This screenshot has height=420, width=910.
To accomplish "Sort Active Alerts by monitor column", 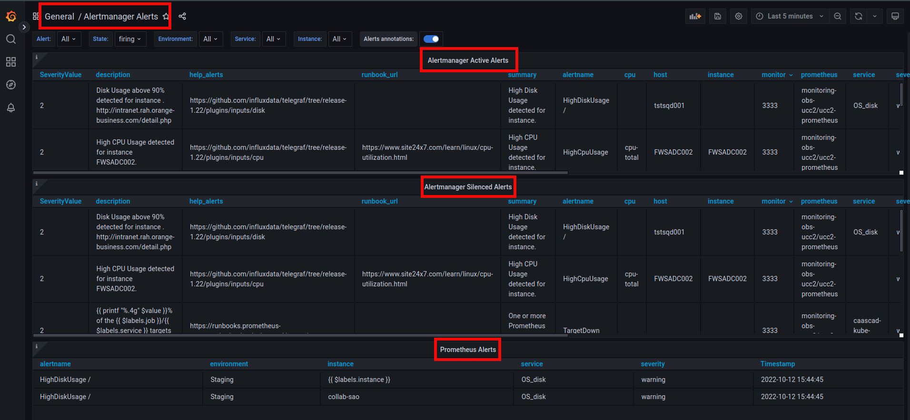I will 777,75.
